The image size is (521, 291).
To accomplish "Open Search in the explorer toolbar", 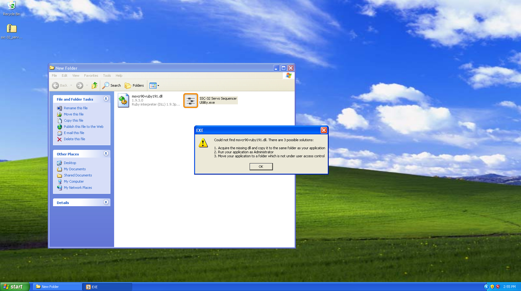I will point(112,85).
